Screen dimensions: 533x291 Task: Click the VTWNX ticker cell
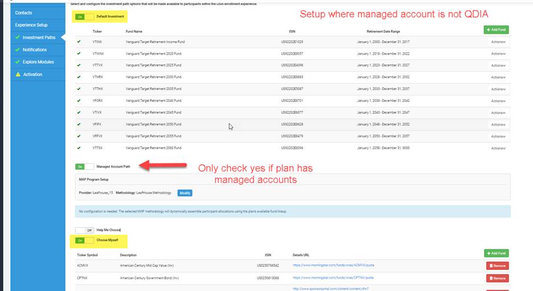pos(99,54)
